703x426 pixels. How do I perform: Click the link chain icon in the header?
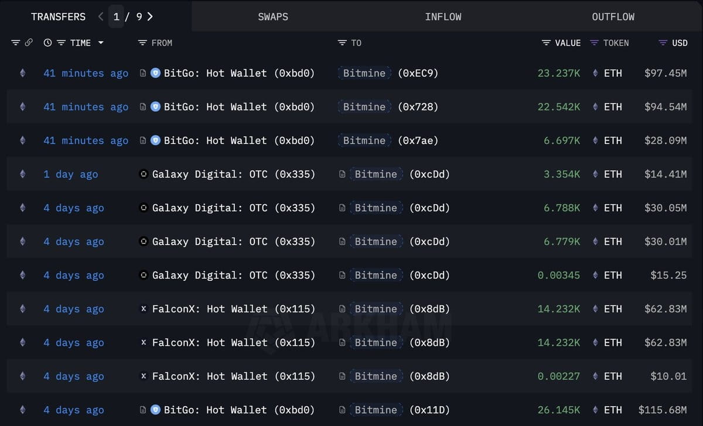click(x=29, y=43)
